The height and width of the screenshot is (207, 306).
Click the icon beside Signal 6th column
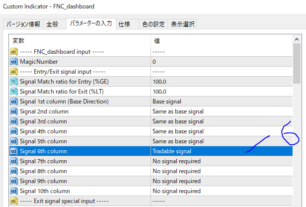coord(14,151)
